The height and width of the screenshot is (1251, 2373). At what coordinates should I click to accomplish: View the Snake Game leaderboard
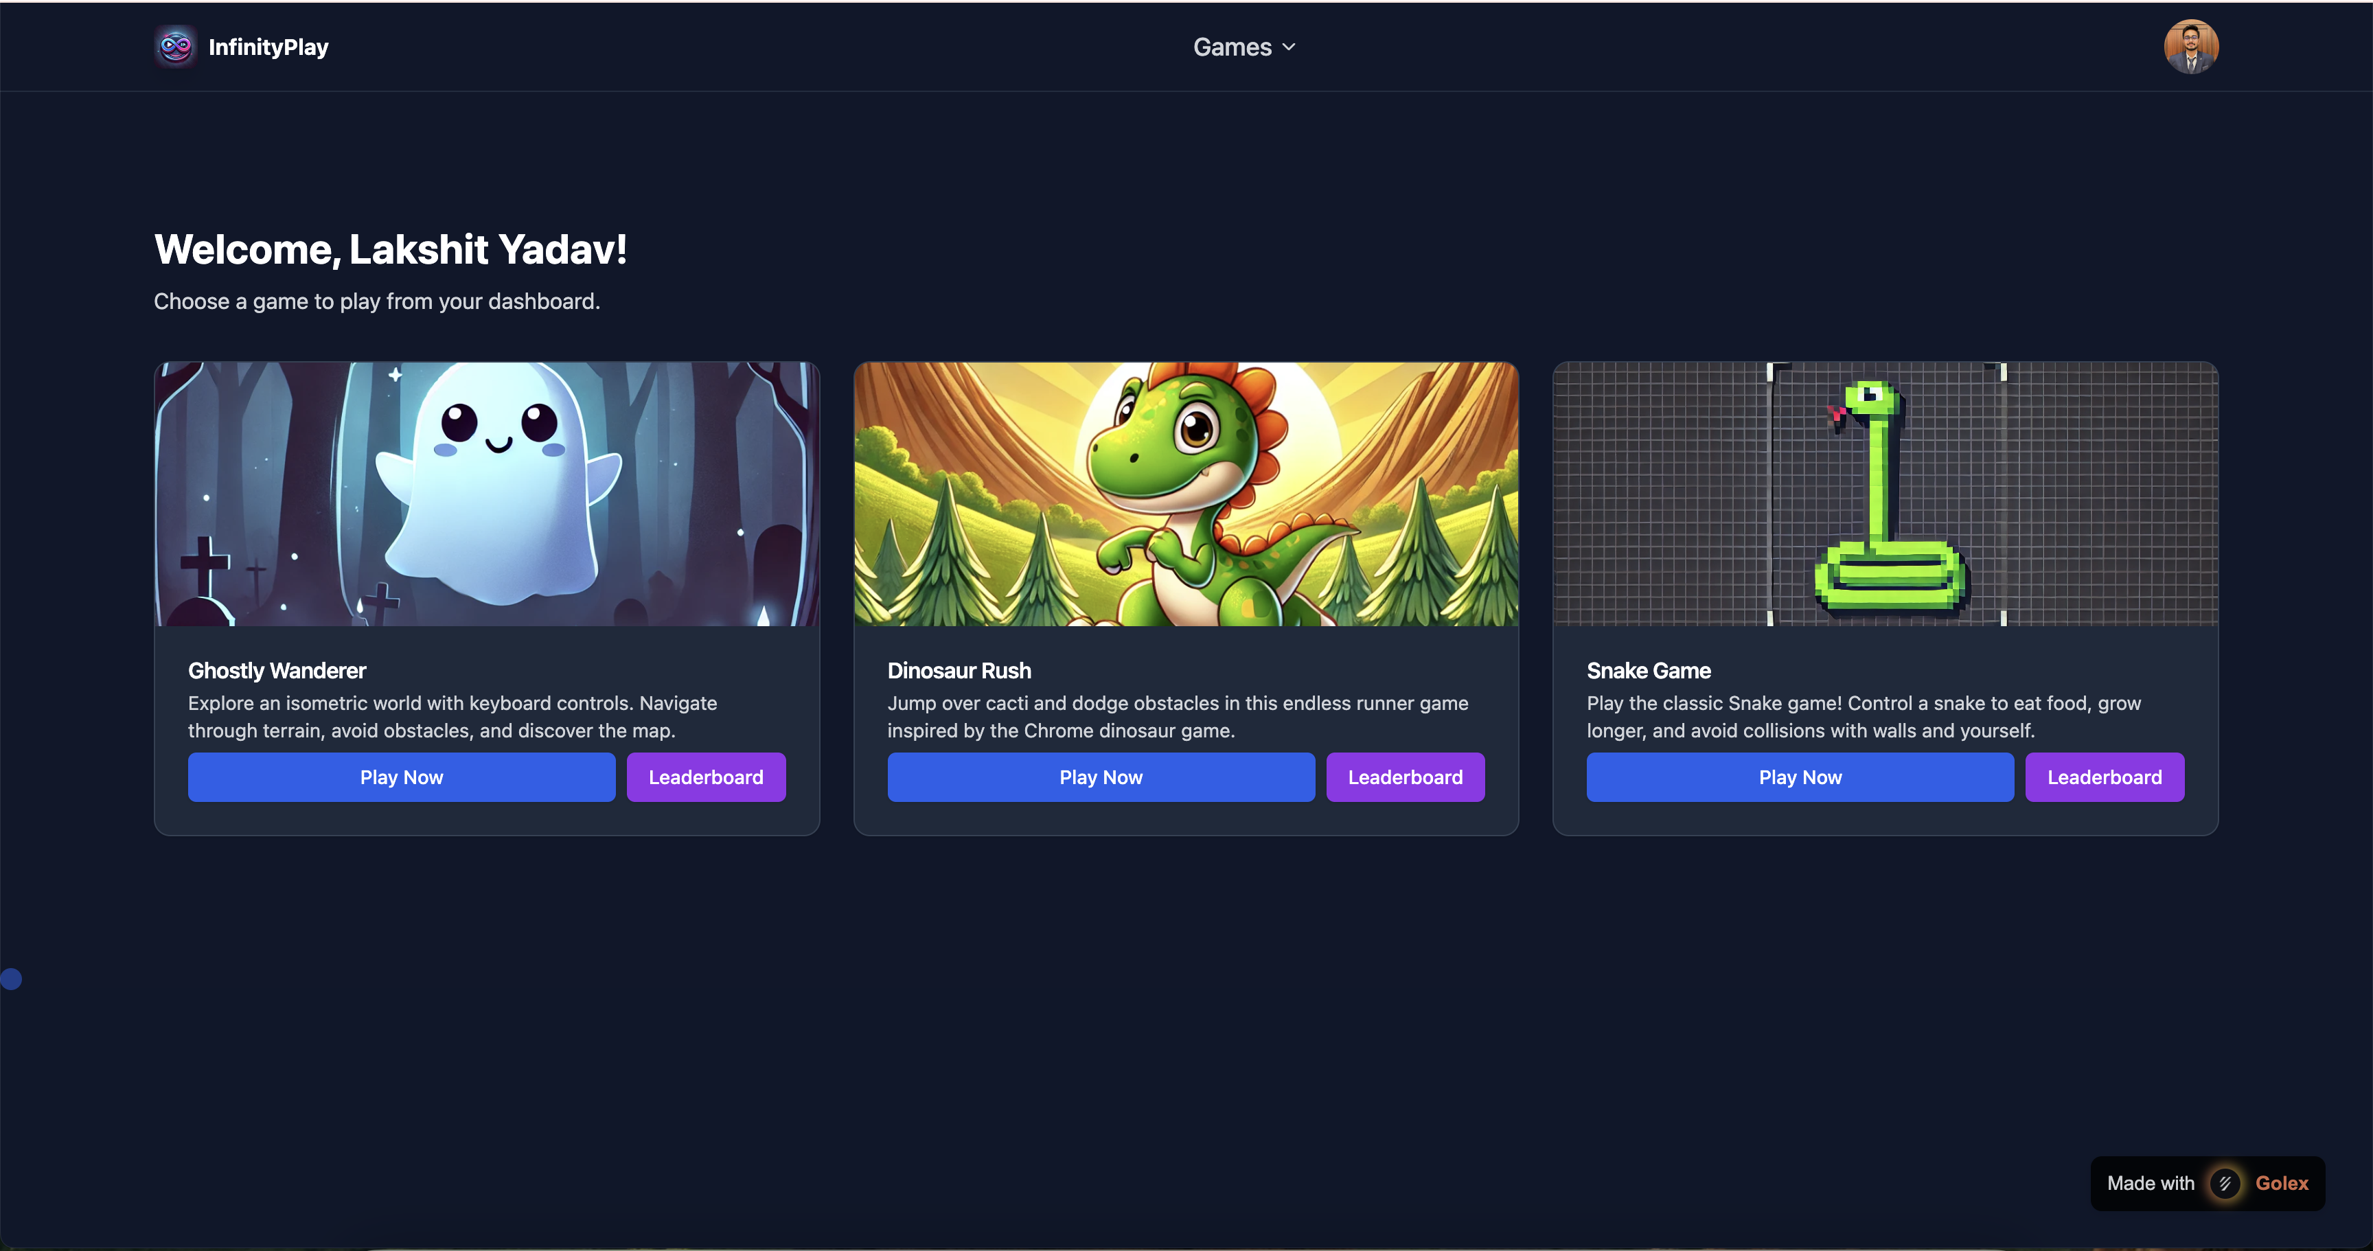(2104, 777)
